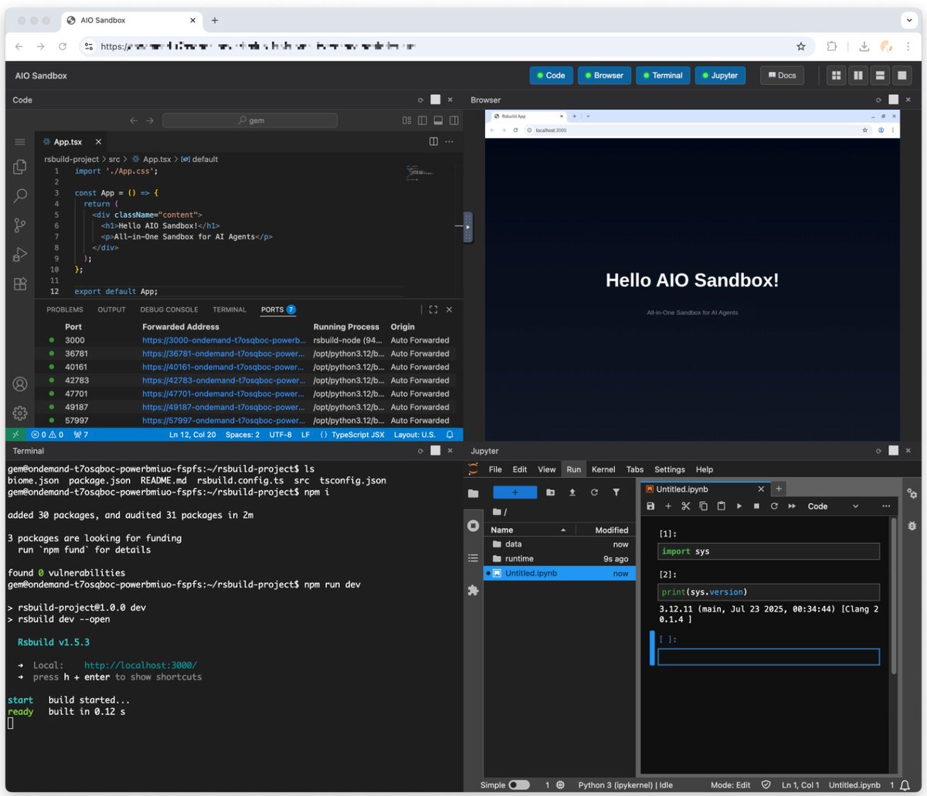Switch to four-pane grid layout
The height and width of the screenshot is (796, 927).
click(x=836, y=75)
